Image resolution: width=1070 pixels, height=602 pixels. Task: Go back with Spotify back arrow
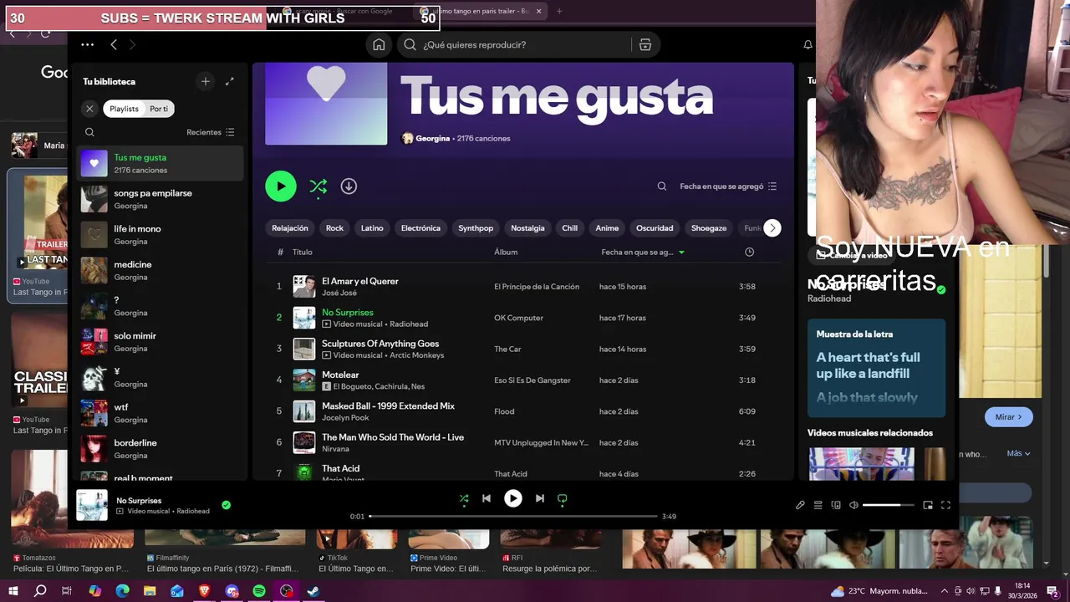pyautogui.click(x=114, y=44)
